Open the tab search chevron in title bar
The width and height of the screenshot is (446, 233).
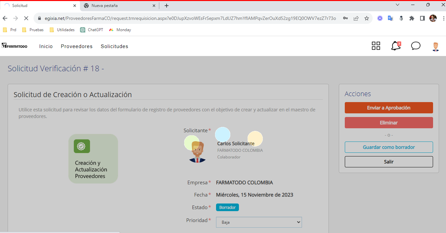tap(398, 5)
